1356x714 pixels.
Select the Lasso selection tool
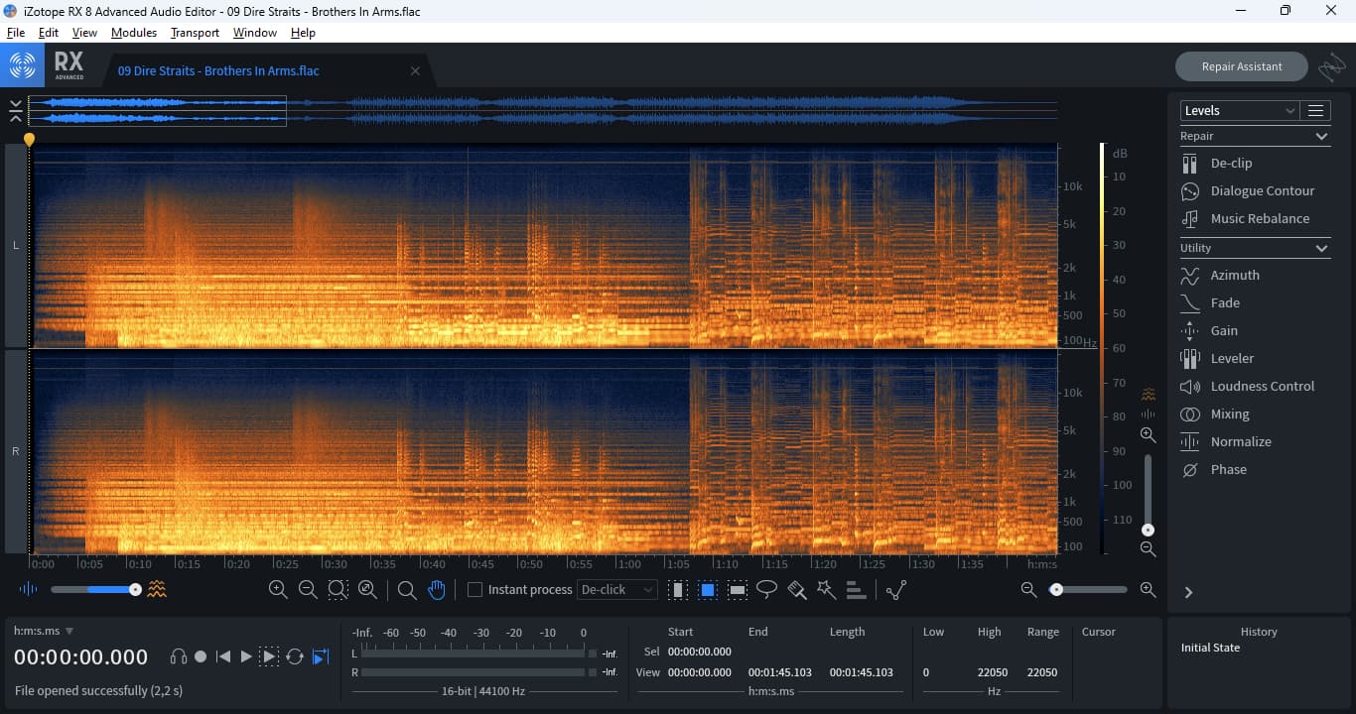[766, 589]
